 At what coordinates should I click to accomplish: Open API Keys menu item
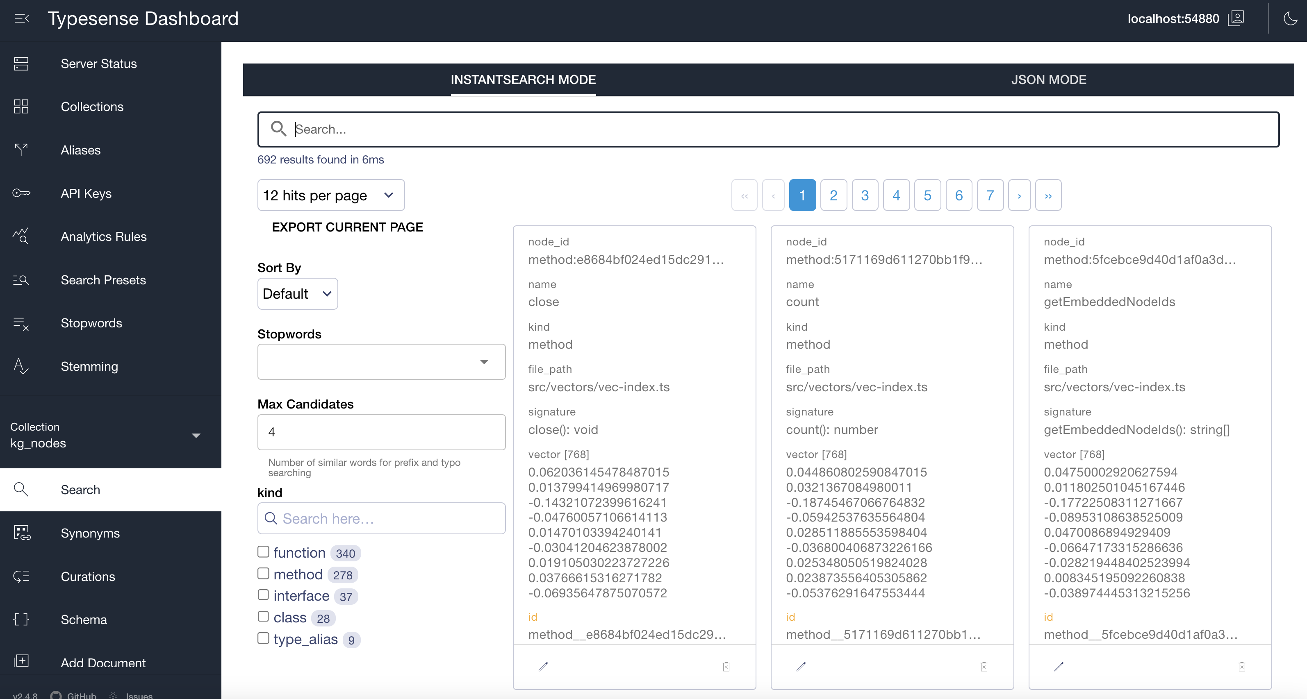point(111,193)
